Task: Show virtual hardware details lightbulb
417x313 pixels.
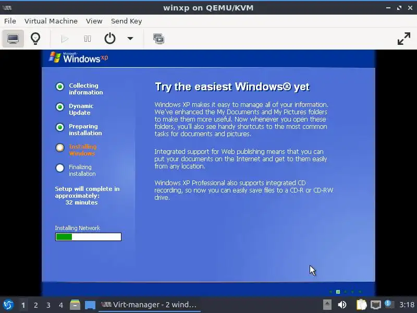Action: click(35, 39)
